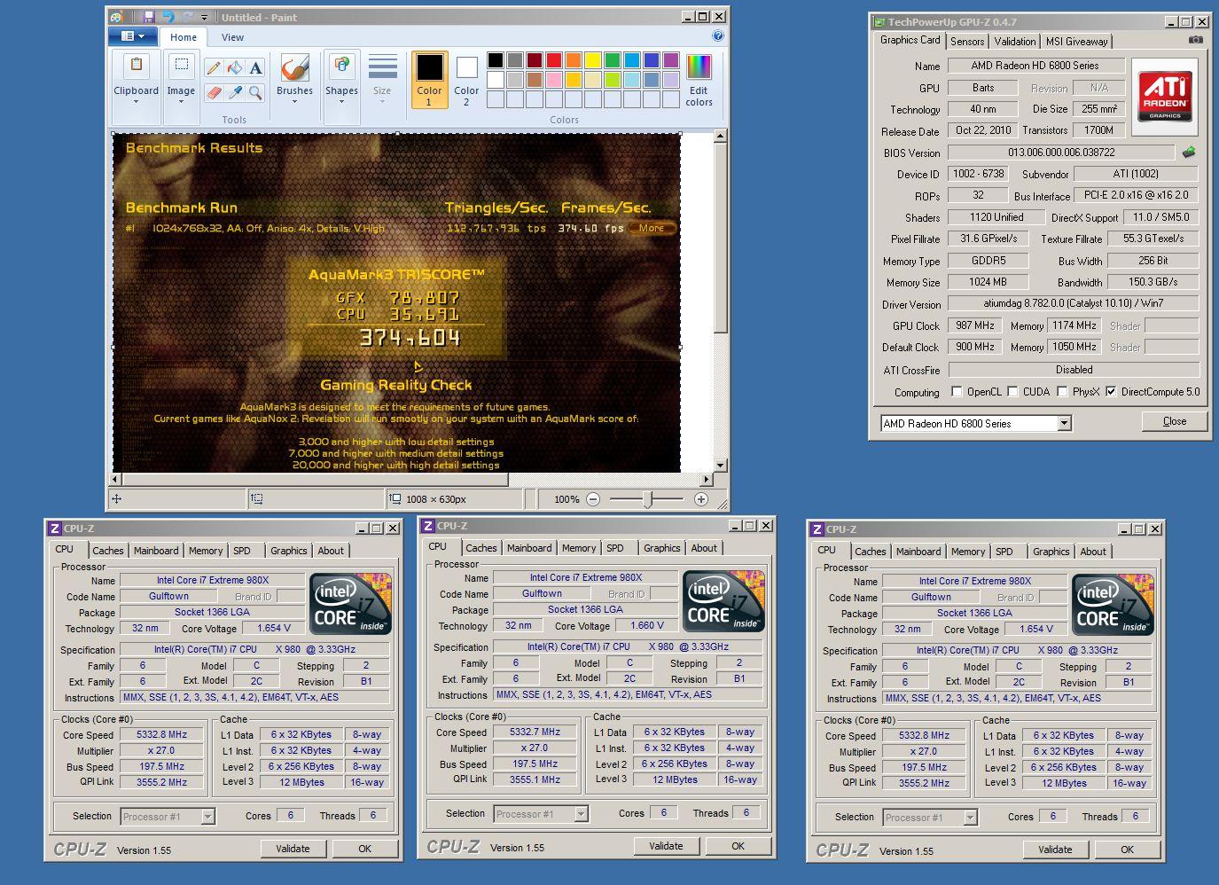Open Graphics tab in right CPU-Z window
This screenshot has height=885, width=1219.
click(1051, 552)
